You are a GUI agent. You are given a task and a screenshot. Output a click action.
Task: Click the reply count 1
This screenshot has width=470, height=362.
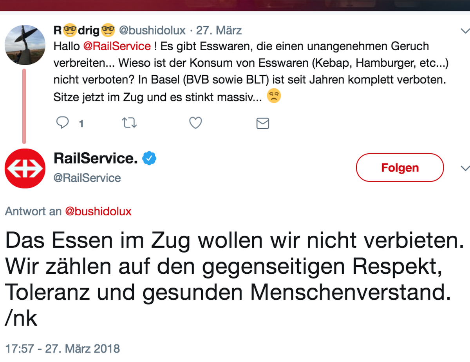coord(81,124)
